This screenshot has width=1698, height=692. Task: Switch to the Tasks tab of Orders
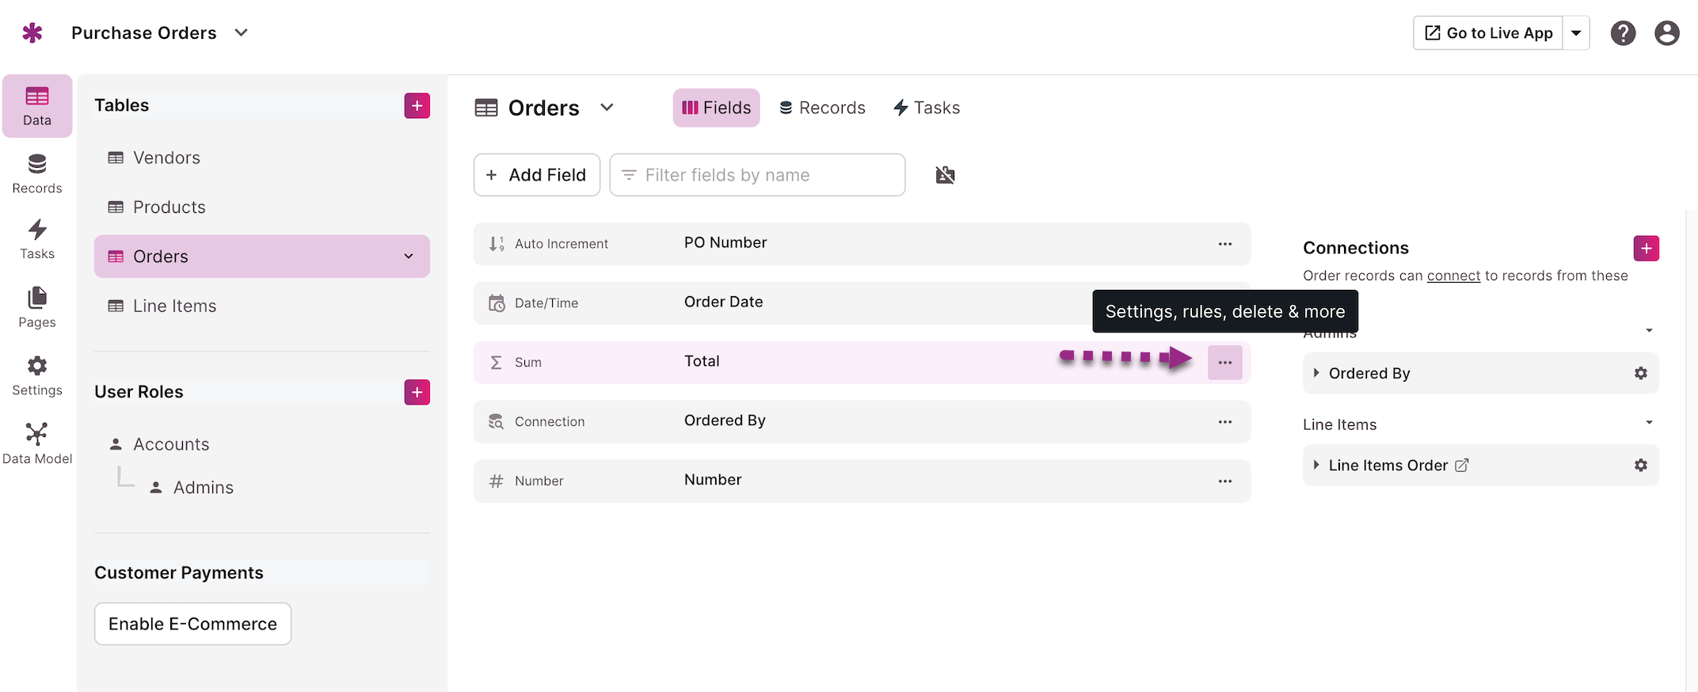[927, 108]
